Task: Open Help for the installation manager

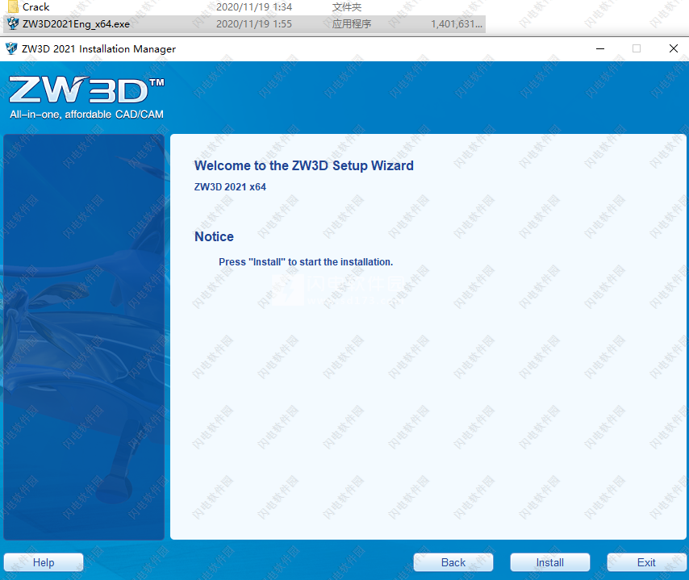Action: [44, 562]
